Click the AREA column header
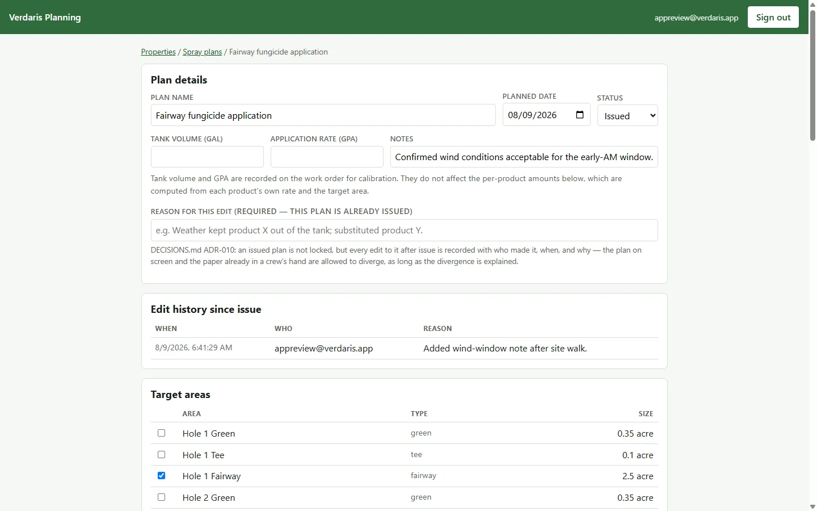The height and width of the screenshot is (511, 817). 192,413
